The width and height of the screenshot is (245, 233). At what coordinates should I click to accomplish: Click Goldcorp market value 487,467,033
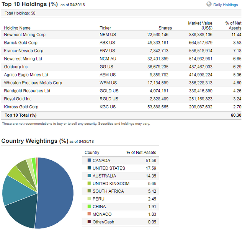[201, 67]
